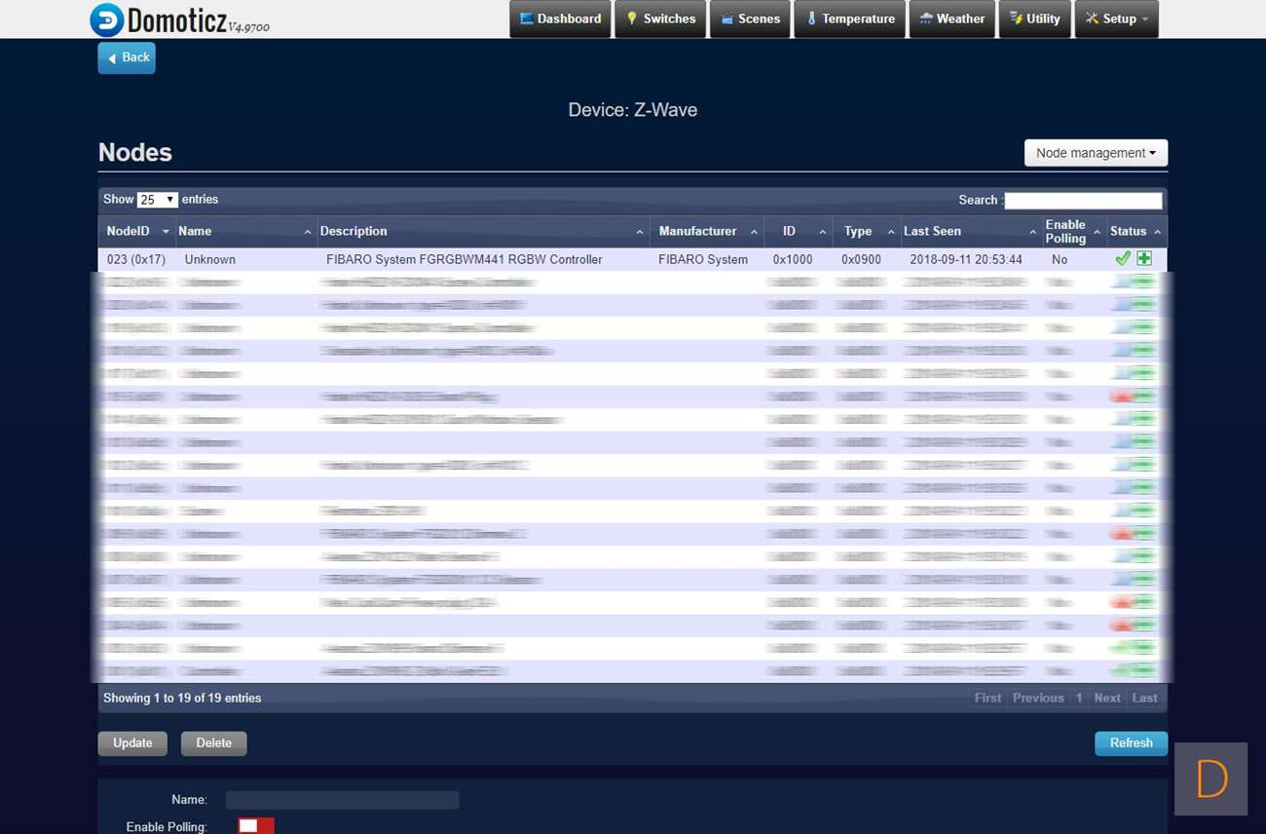Click the Type value '0x0900'
Viewport: 1266px width, 834px height.
click(861, 260)
